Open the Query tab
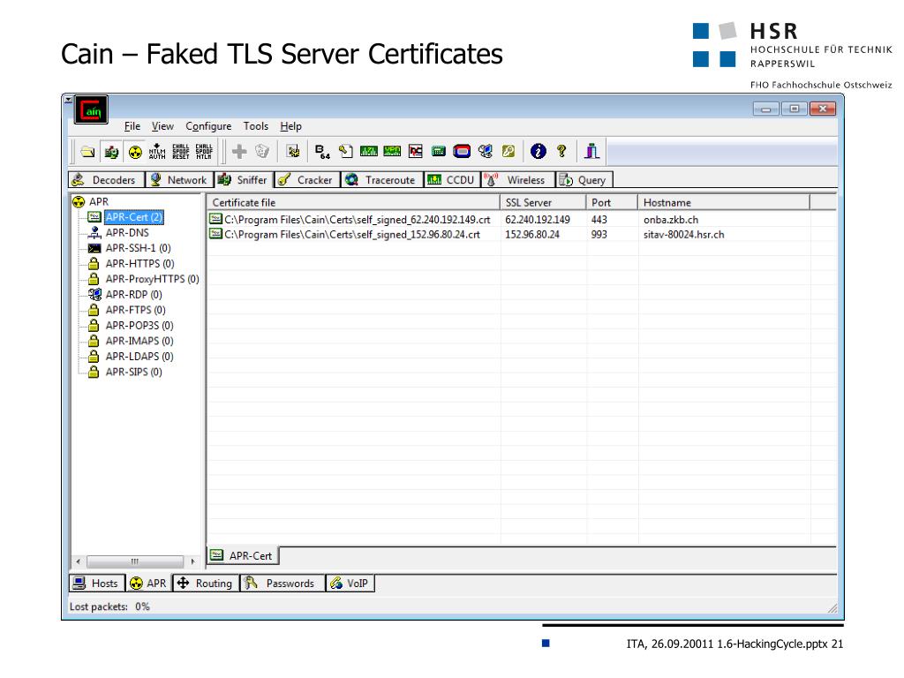Viewport: 904px width, 678px height. pos(584,180)
